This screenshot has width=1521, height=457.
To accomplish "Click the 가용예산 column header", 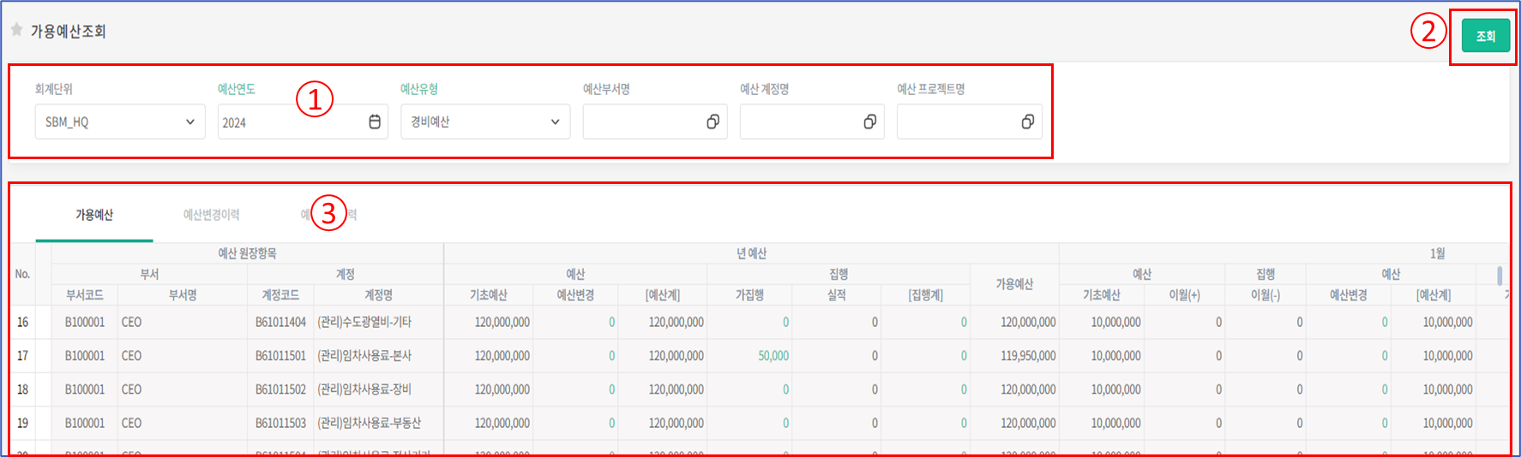I will coord(1014,284).
